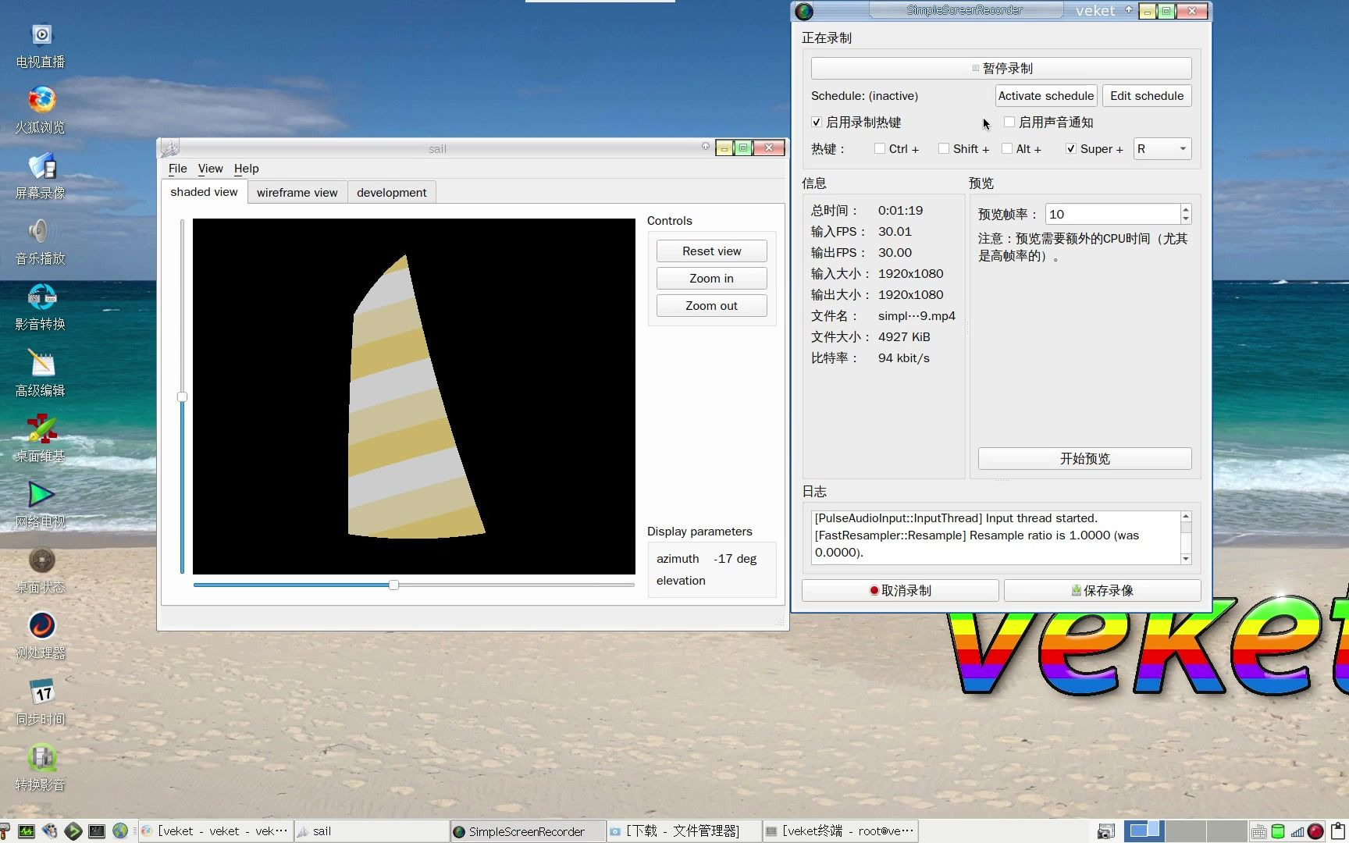The width and height of the screenshot is (1349, 843).
Task: Open the File menu in sail
Action: pos(177,169)
